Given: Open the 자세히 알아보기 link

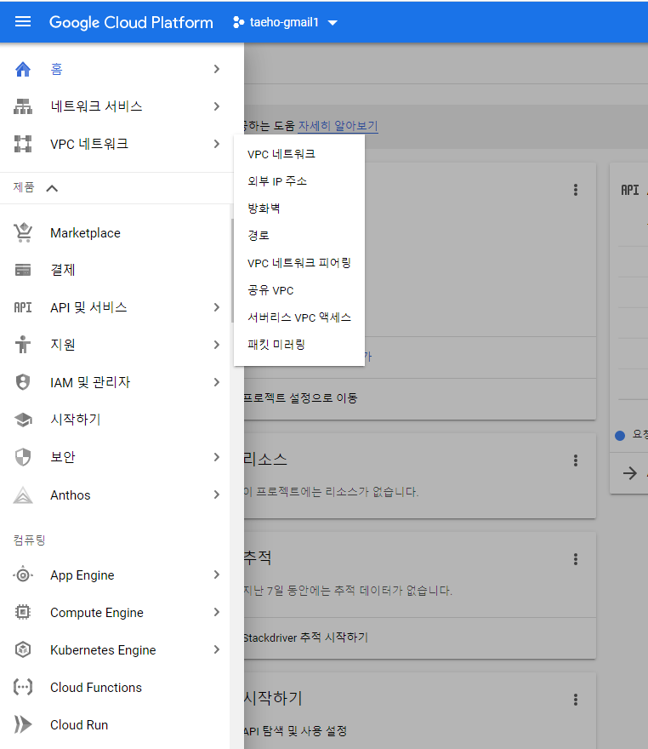Looking at the screenshot, I should pos(338,126).
